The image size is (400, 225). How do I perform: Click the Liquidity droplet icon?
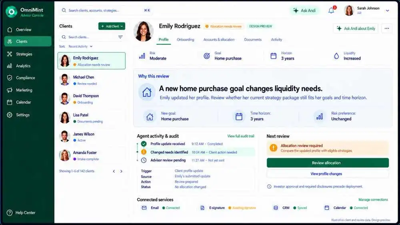(x=336, y=56)
